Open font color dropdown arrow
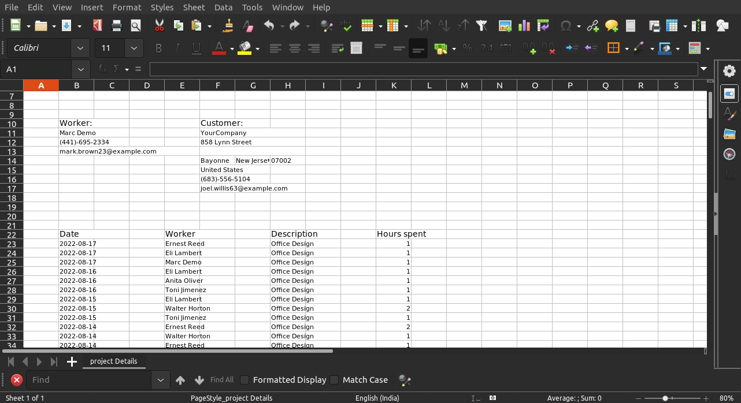The image size is (741, 403). point(232,48)
